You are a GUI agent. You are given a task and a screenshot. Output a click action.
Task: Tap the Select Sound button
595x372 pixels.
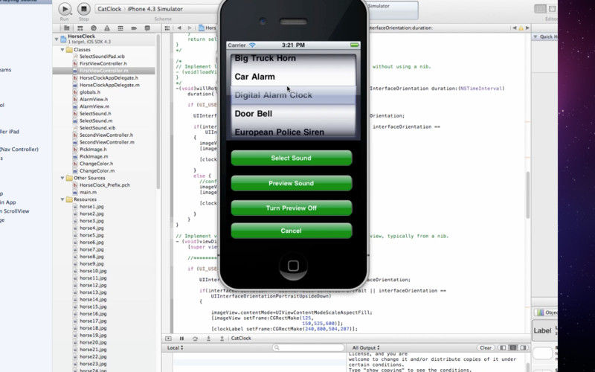(x=292, y=158)
